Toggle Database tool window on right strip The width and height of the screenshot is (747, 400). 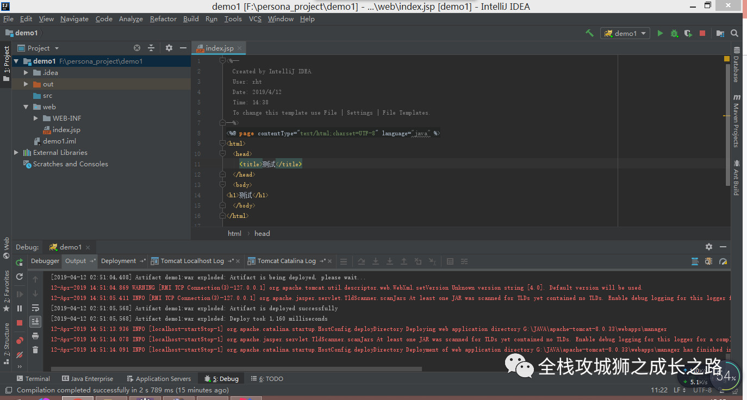tap(737, 64)
